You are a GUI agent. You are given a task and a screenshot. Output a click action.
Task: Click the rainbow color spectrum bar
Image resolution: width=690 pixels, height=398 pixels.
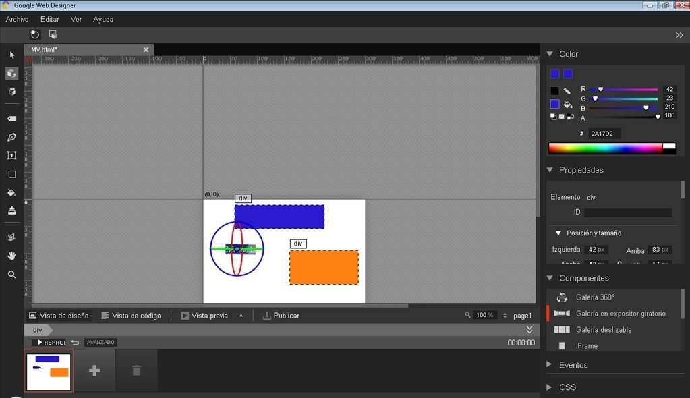[606, 148]
